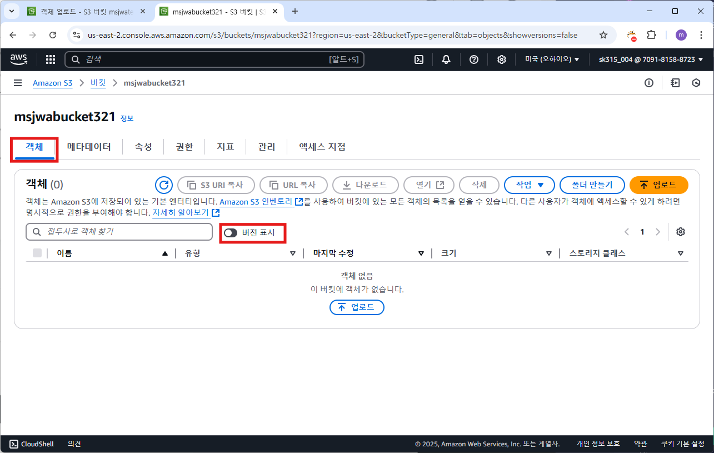Screen dimensions: 714x453
Task: Click the S3 URI 복사 button
Action: click(x=216, y=185)
